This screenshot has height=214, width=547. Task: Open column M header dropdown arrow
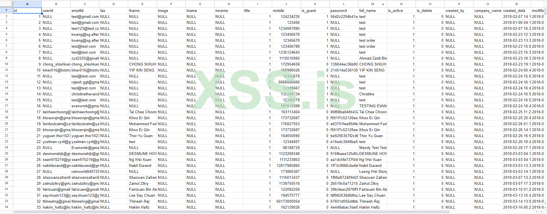point(383,4)
